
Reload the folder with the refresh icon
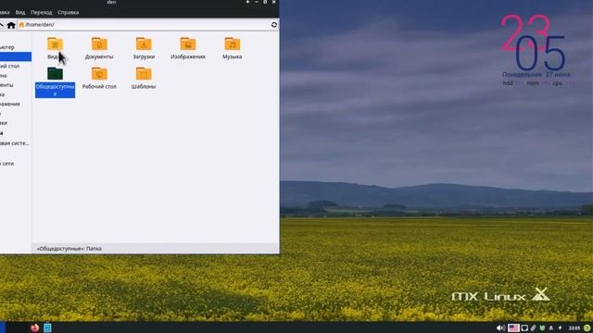pos(274,25)
